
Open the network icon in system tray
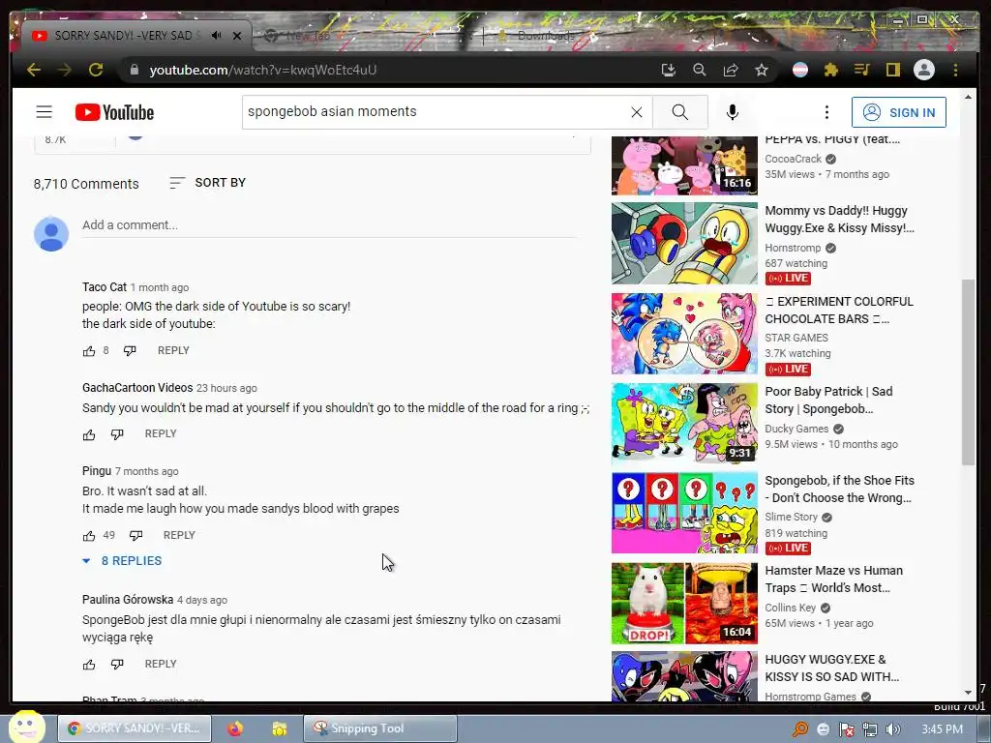[x=870, y=729]
